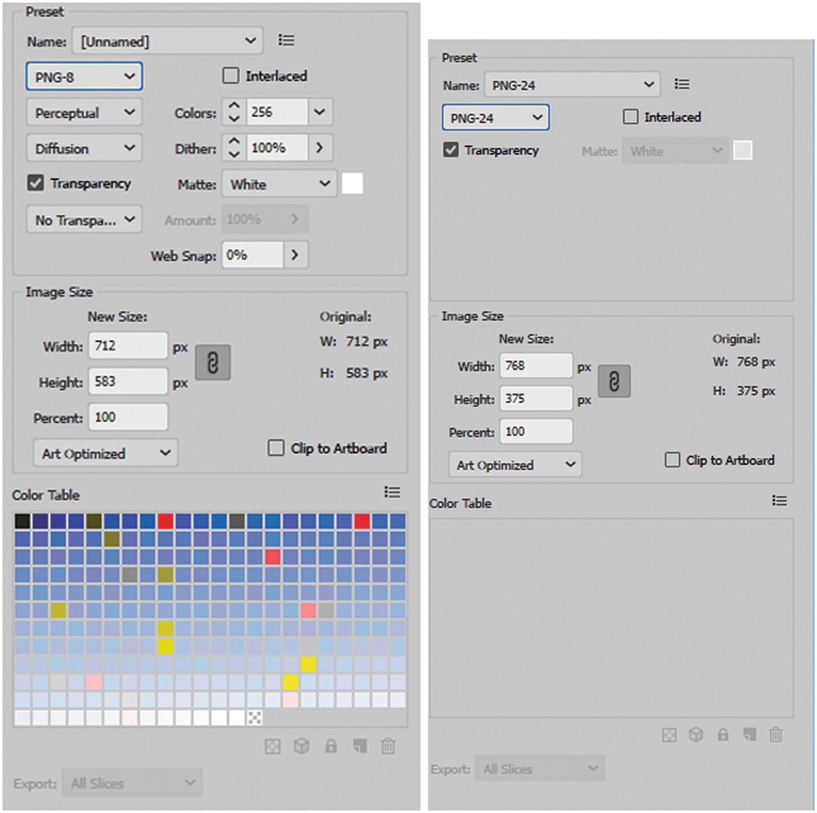Adjust the Dither stepper arrows
This screenshot has height=813, width=817.
click(234, 148)
